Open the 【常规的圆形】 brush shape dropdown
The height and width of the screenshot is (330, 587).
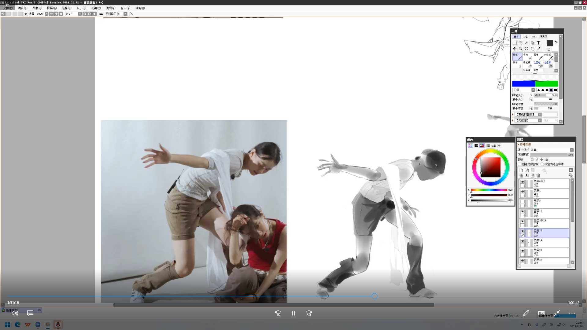coord(540,115)
